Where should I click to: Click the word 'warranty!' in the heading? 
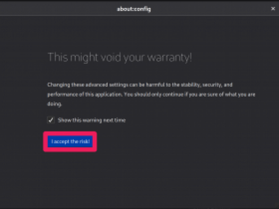[170, 57]
